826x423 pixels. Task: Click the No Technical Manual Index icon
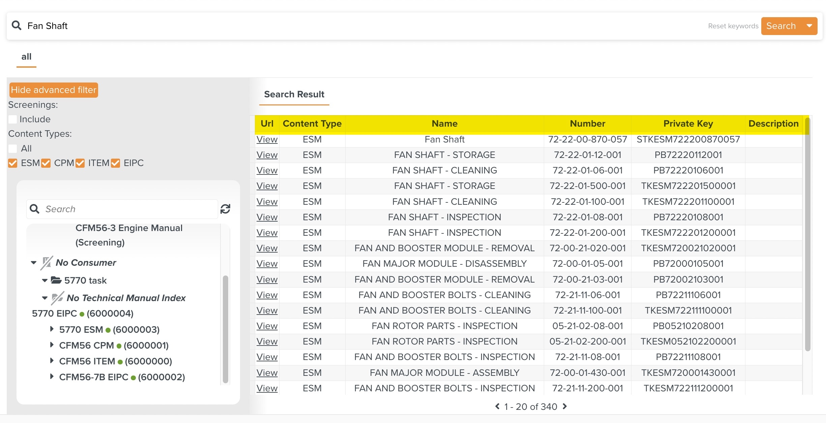(x=57, y=298)
